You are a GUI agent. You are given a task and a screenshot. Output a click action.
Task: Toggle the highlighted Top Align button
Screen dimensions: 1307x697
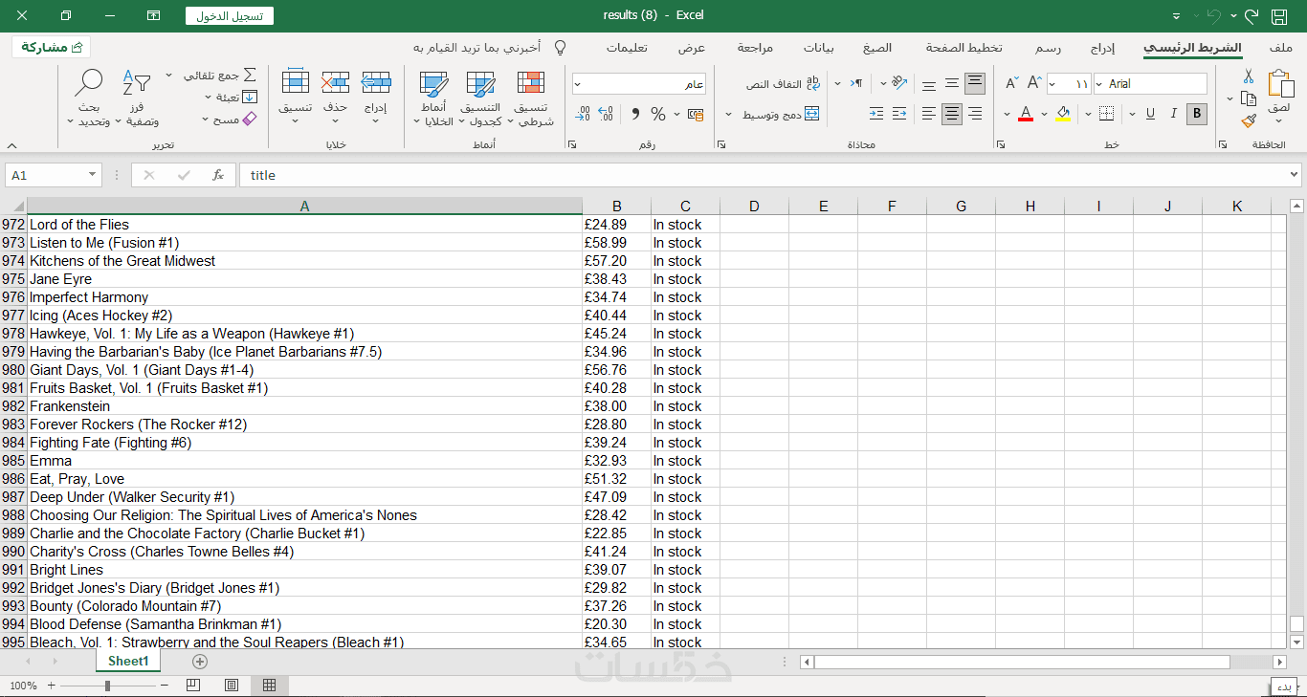[x=975, y=84]
